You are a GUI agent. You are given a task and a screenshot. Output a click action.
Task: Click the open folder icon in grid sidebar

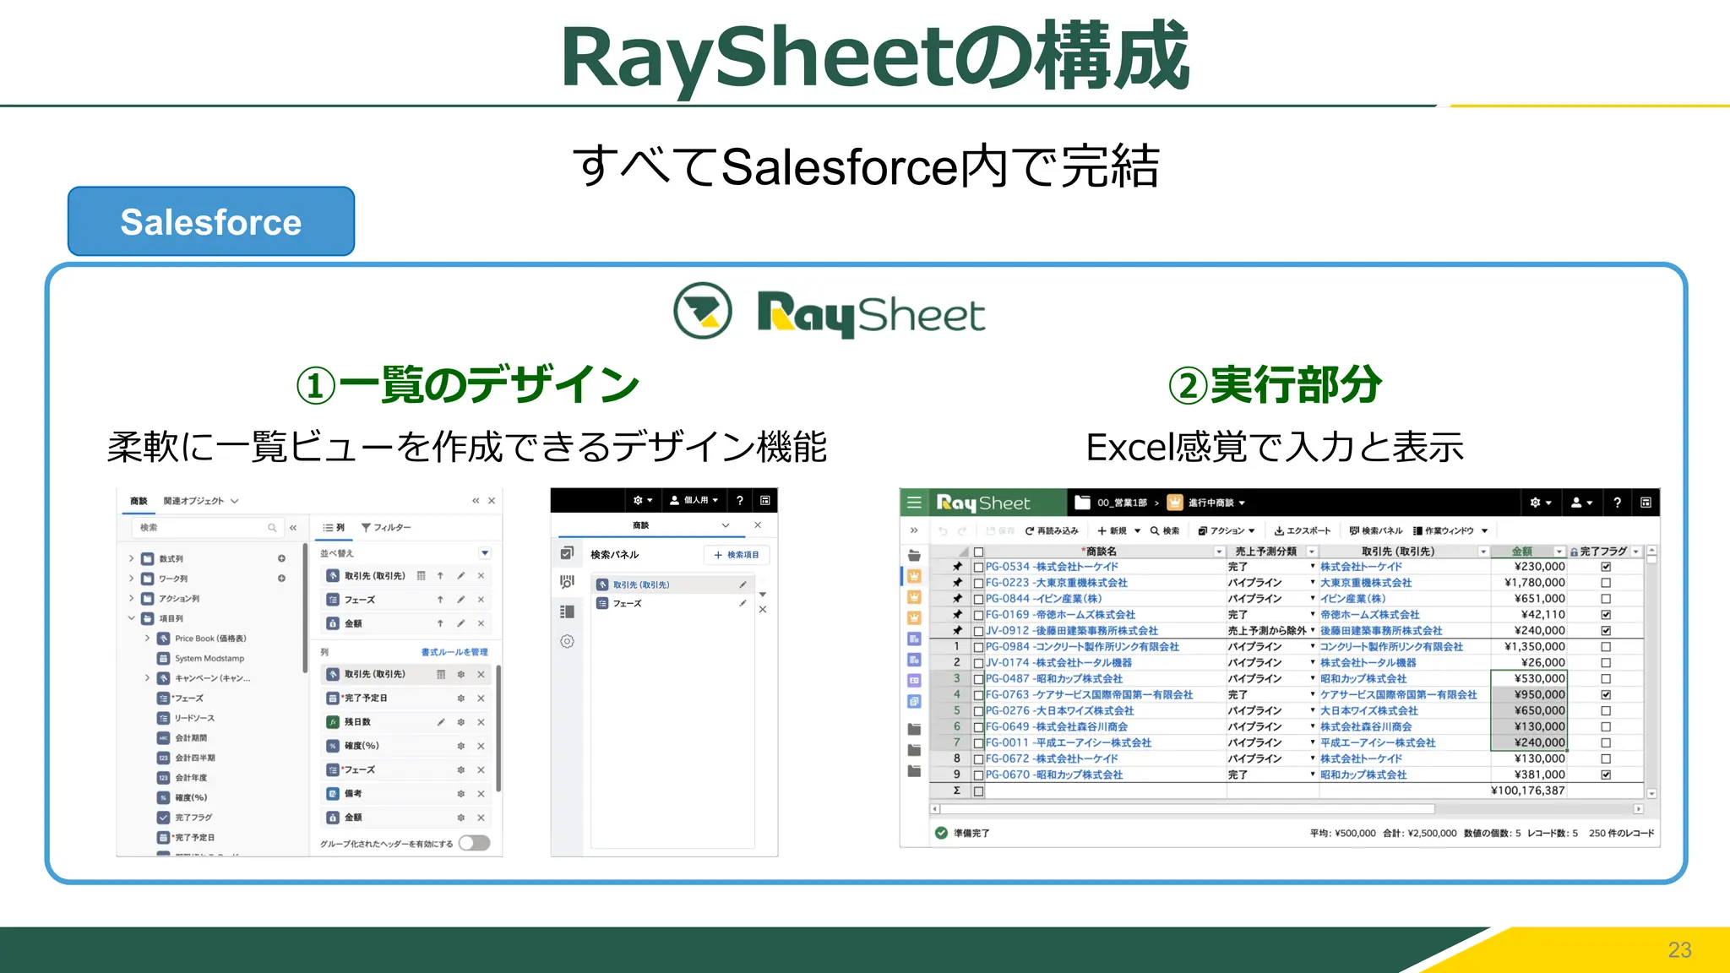click(914, 555)
